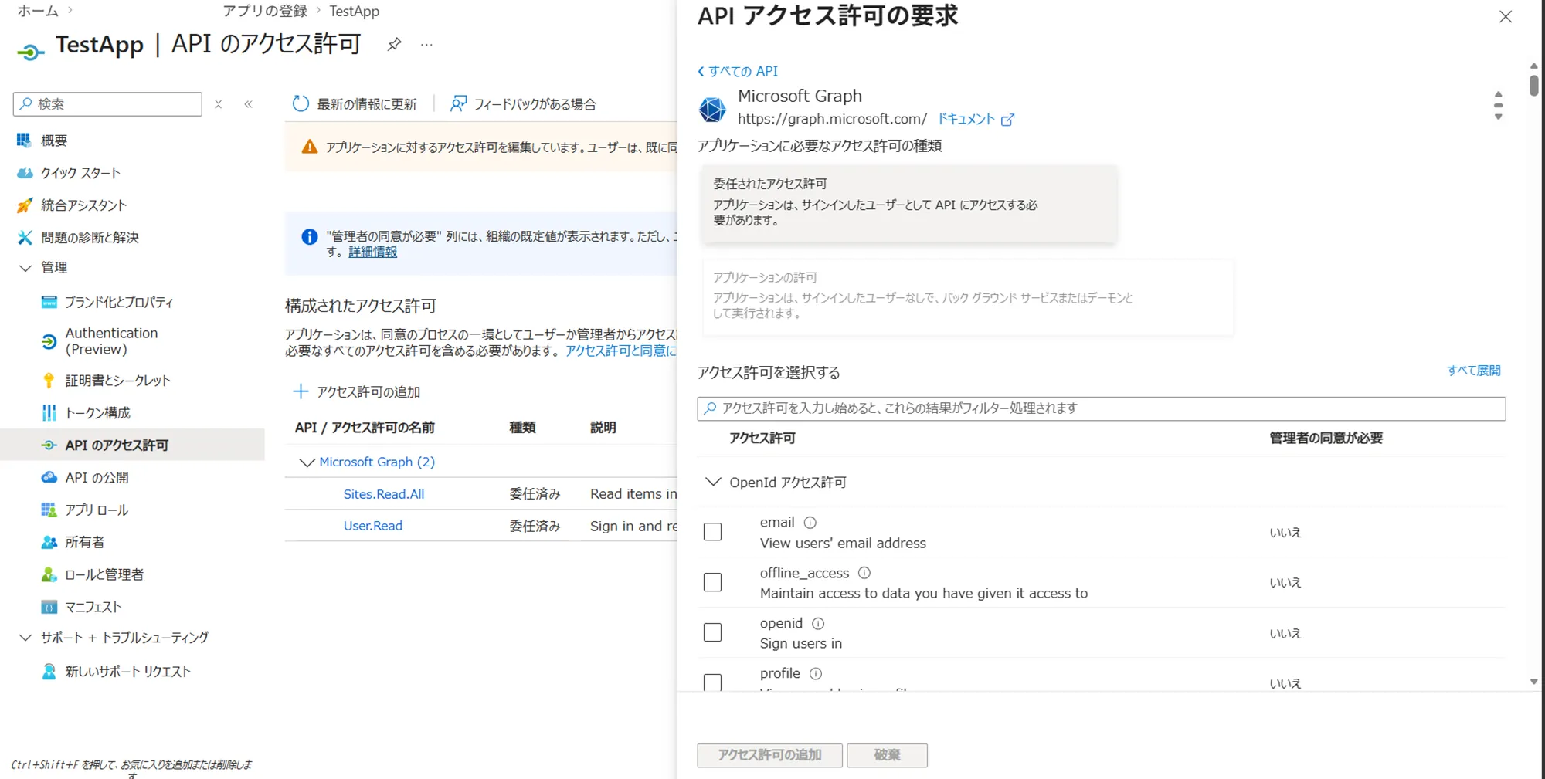Screen dimensions: 1545x779
Task: Open the Sites.Read.All permission link
Action: [x=384, y=494]
